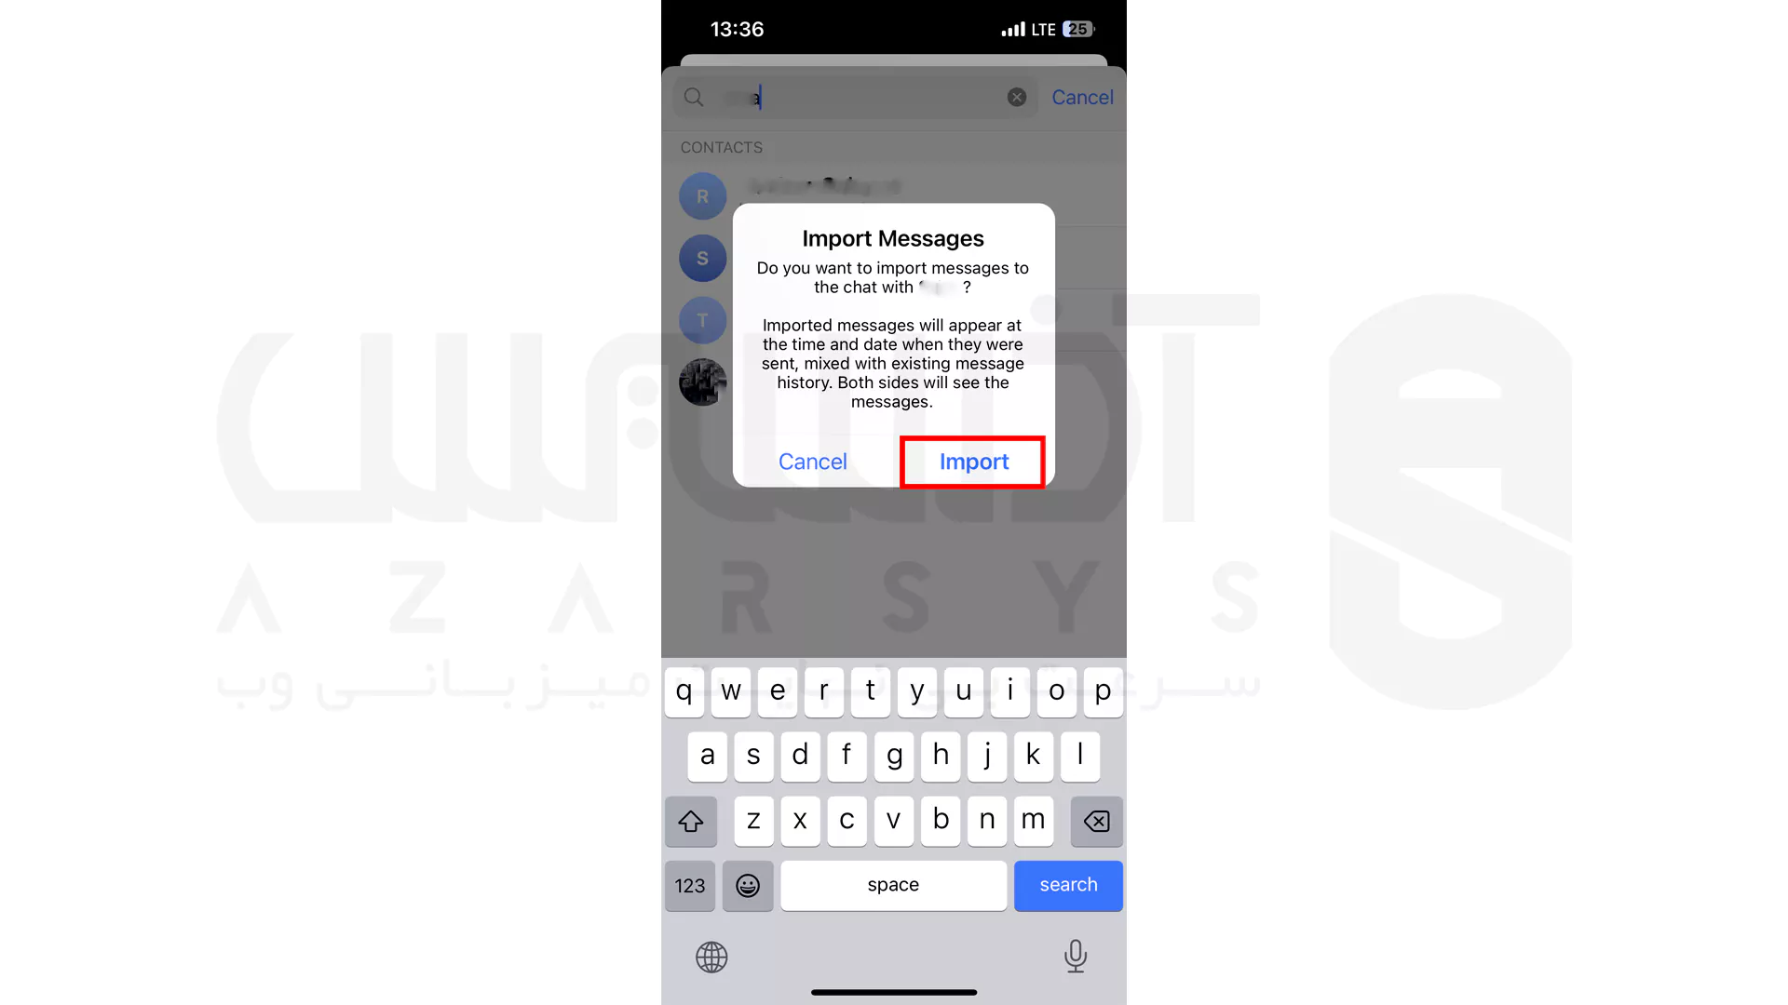Tap the globe language icon on keyboard

point(711,955)
